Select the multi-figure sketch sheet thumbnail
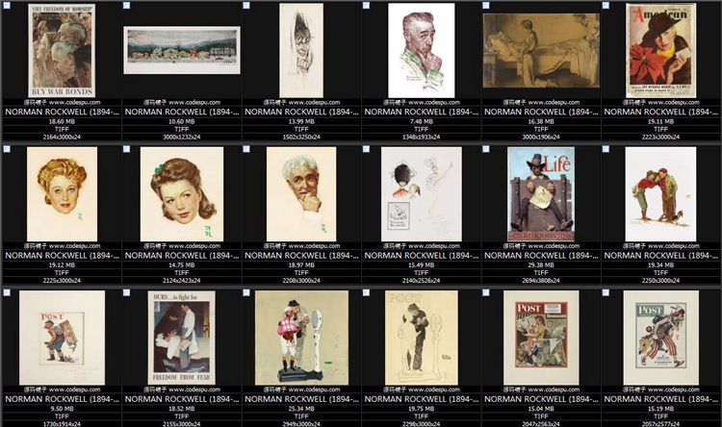722x427 pixels. pyautogui.click(x=422, y=194)
